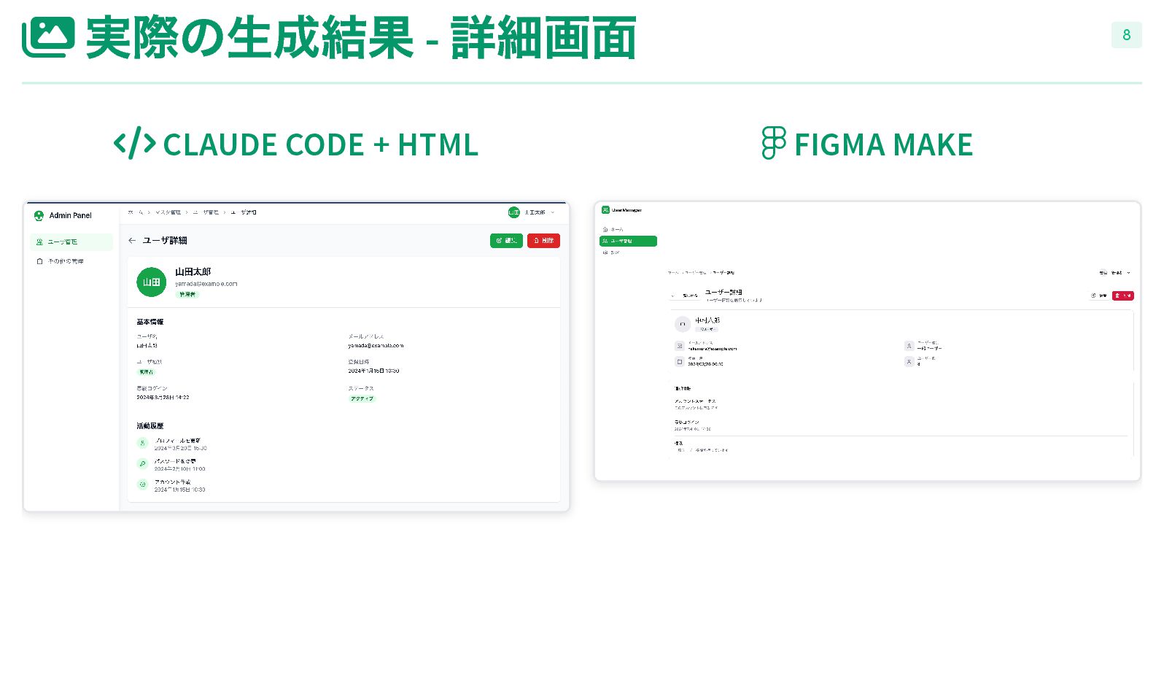Click the Admin Panel screenshot thumbnail
Viewport: 1164px width, 699px height.
(x=297, y=356)
